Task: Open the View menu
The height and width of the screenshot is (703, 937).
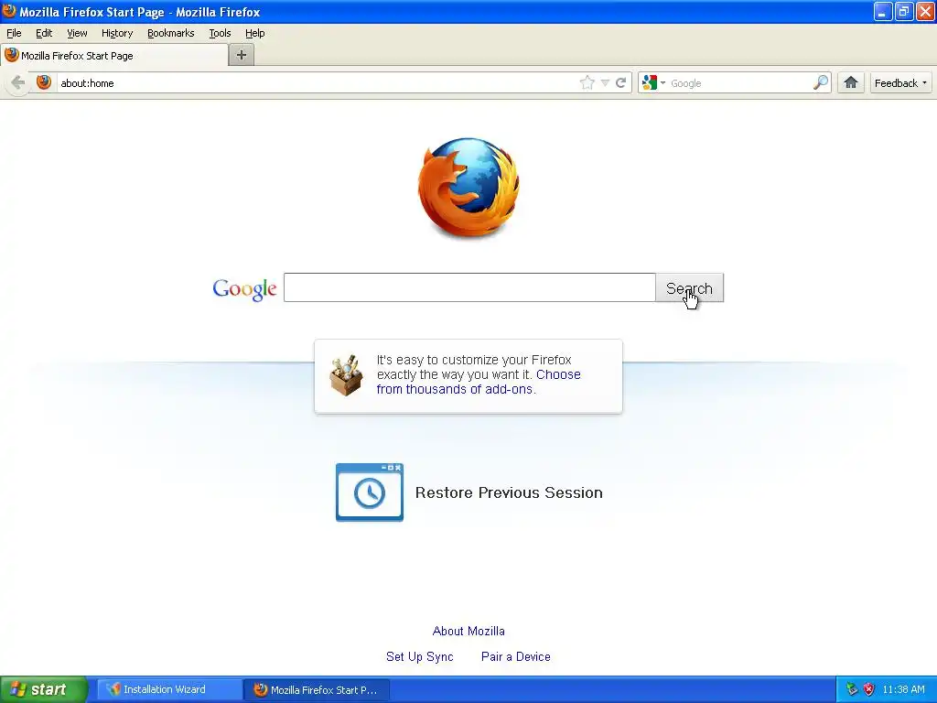Action: coord(77,33)
